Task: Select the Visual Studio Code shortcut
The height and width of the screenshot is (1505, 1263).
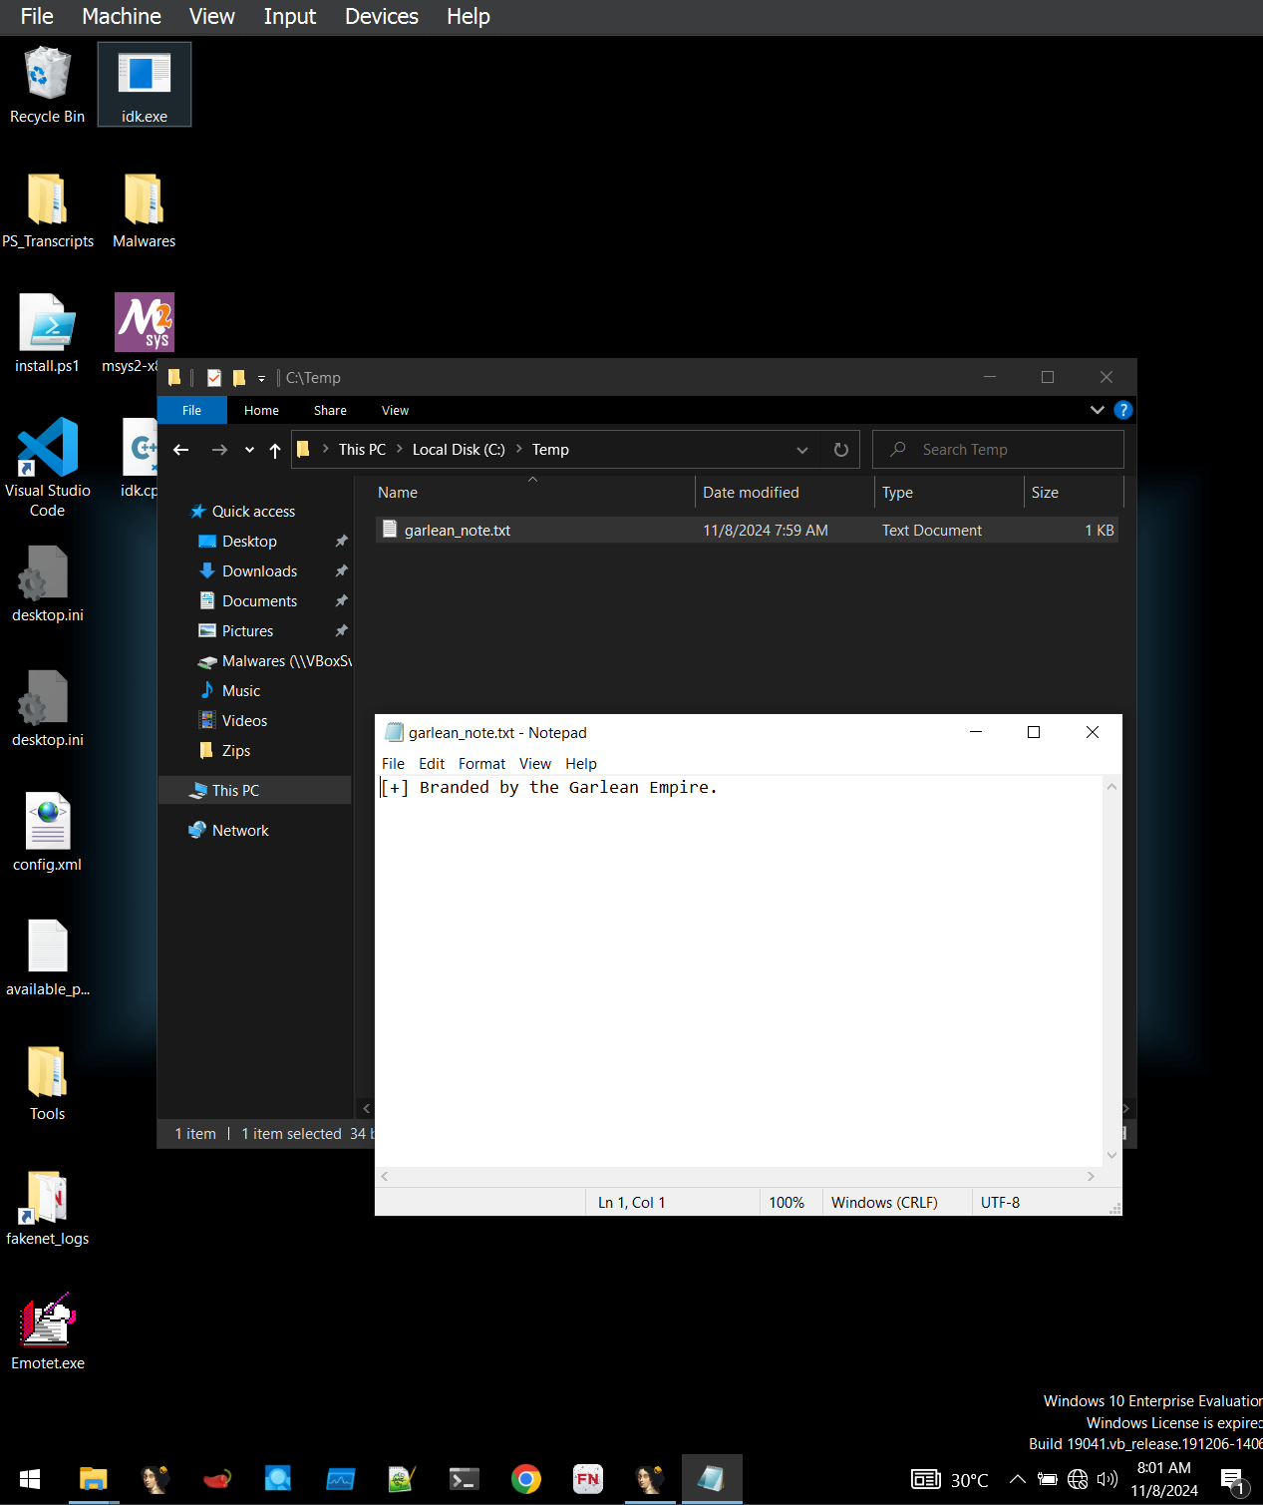Action: tap(47, 468)
